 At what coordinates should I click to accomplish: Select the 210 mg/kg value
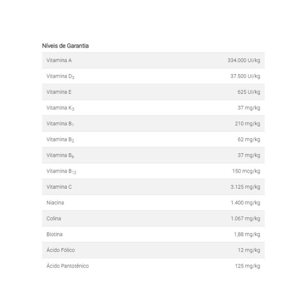248,124
